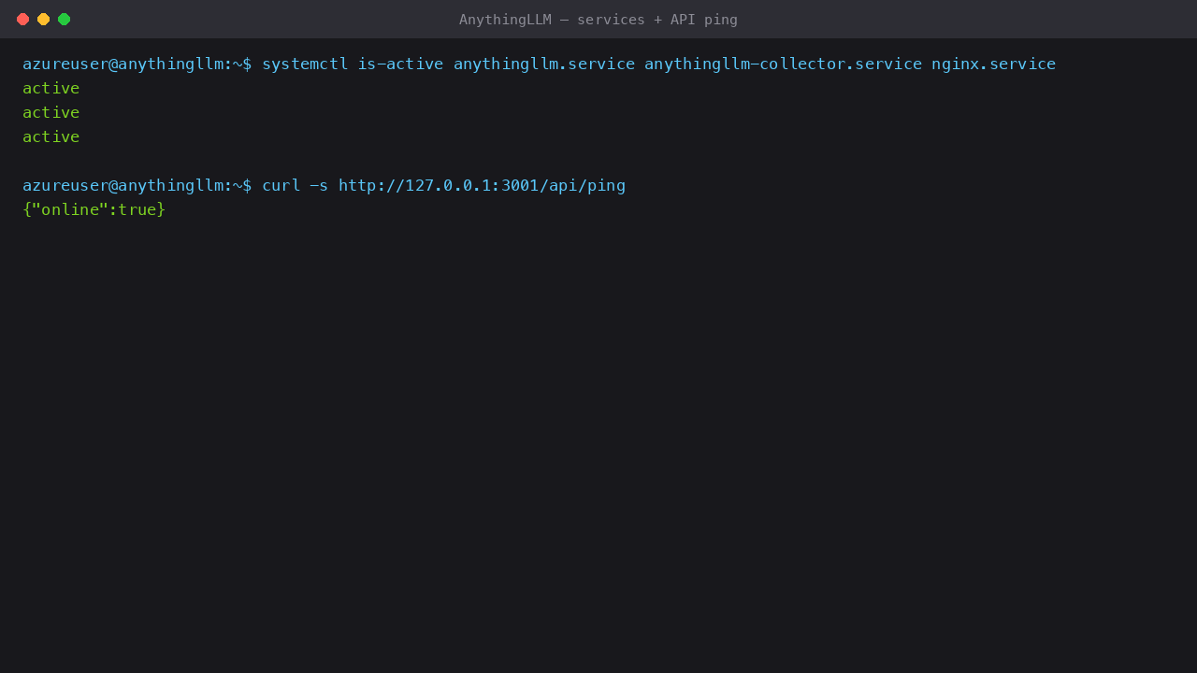Click the 'http://127.0.0.1:3001/api/ping' URL

coord(483,185)
